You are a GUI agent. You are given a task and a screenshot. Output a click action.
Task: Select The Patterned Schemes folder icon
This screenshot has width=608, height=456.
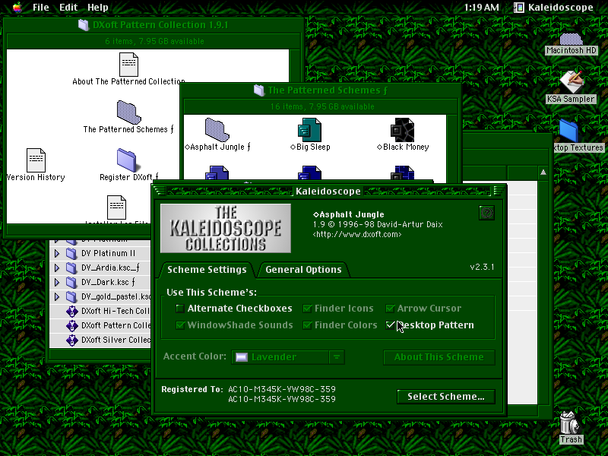[128, 112]
